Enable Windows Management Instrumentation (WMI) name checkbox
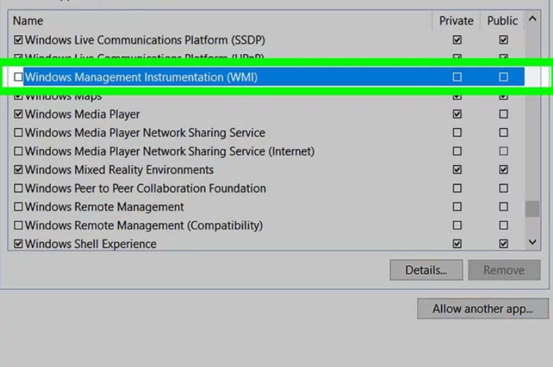The image size is (553, 367). coord(18,77)
